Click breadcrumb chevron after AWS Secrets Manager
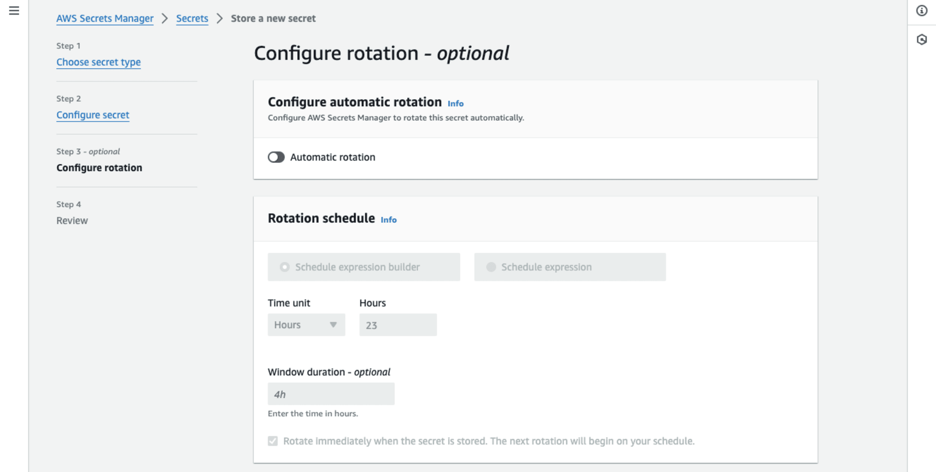This screenshot has height=472, width=936. [165, 18]
